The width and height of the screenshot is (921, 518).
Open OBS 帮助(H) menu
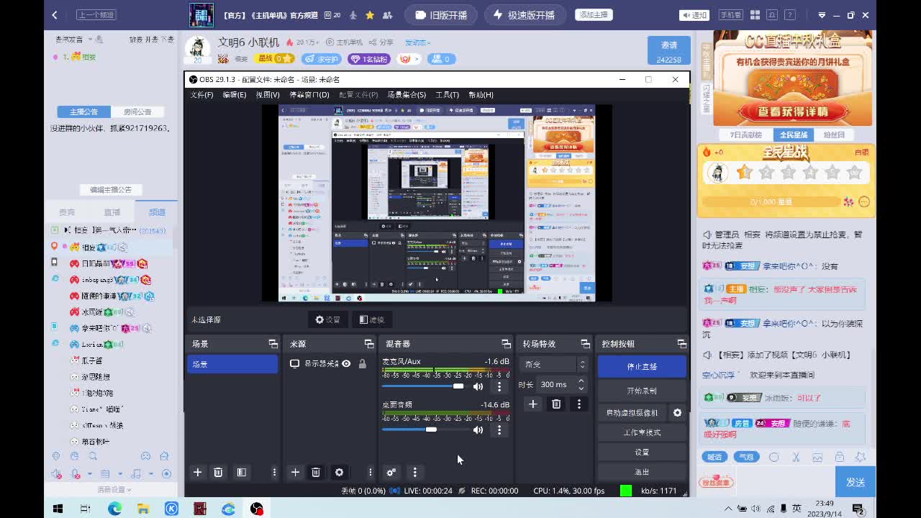(481, 95)
